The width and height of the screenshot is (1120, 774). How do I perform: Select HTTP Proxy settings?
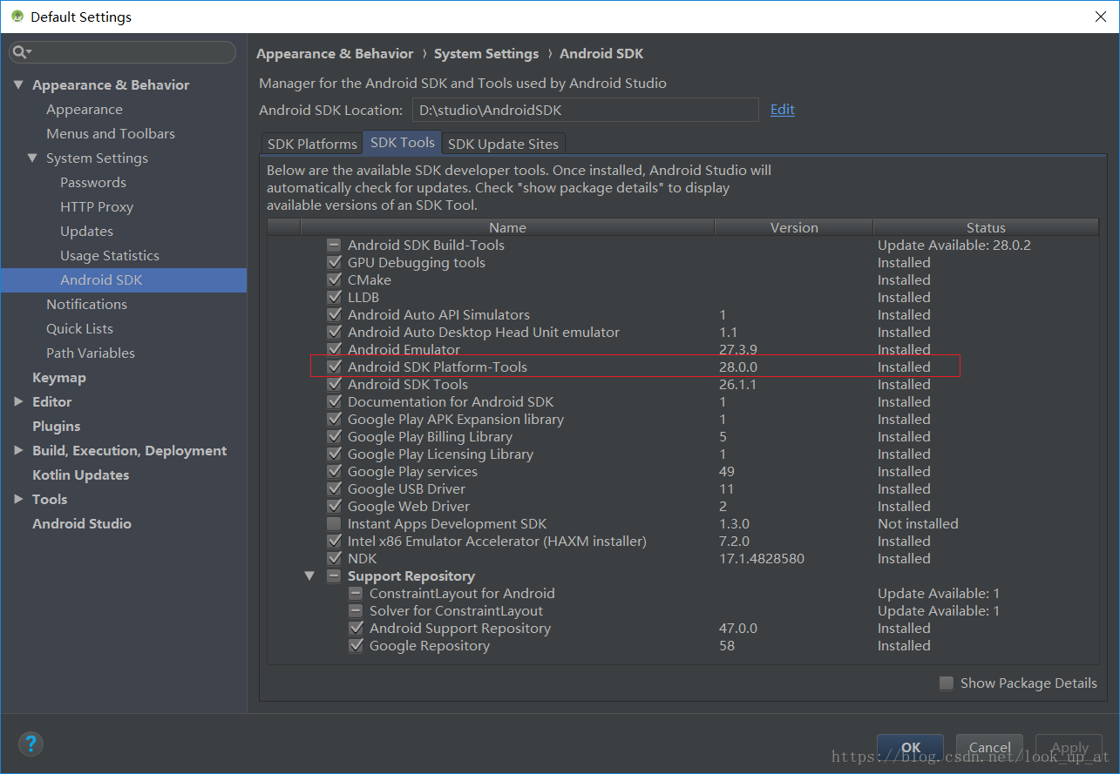(97, 207)
